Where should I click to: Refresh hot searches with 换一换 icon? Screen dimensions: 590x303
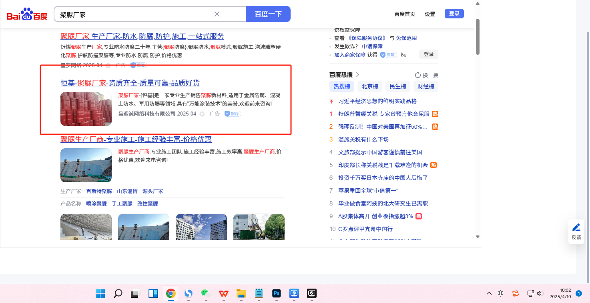coord(418,75)
